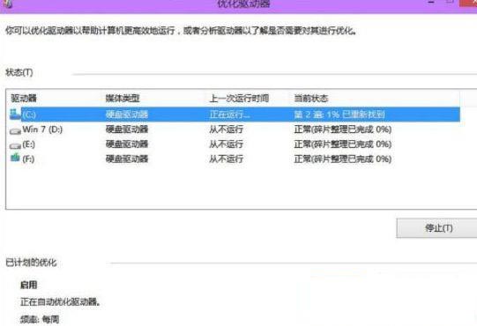The image size is (477, 326).
Task: Click the F: drive icon
Action: (x=15, y=158)
